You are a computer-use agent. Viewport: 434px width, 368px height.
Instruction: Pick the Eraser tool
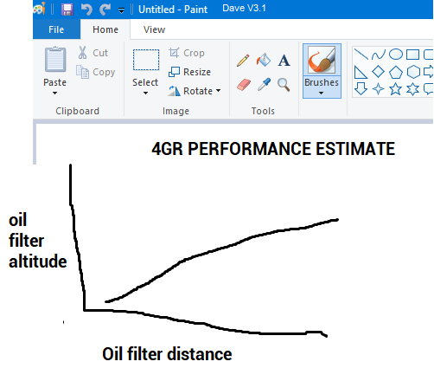tap(244, 85)
